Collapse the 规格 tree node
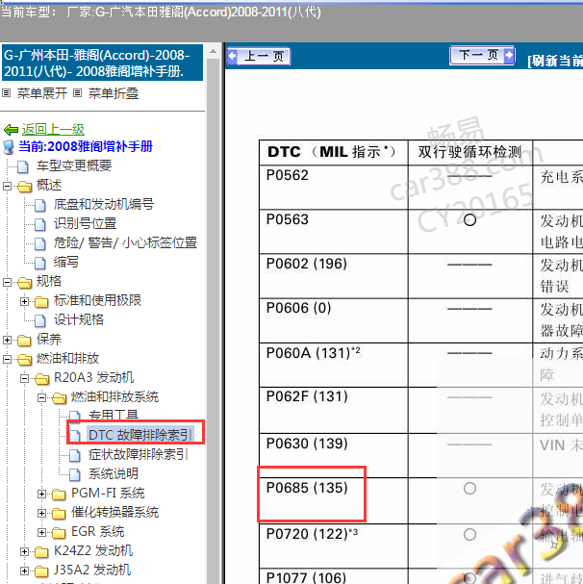Viewport: 583px width, 584px height. [7, 282]
